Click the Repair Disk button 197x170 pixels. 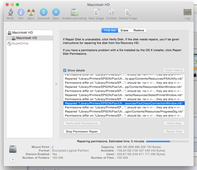pyautogui.click(x=174, y=131)
